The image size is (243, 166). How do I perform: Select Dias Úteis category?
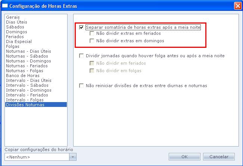click(x=36, y=22)
